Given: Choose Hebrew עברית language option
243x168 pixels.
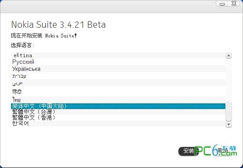Looking at the screenshot, I should tap(118, 76).
